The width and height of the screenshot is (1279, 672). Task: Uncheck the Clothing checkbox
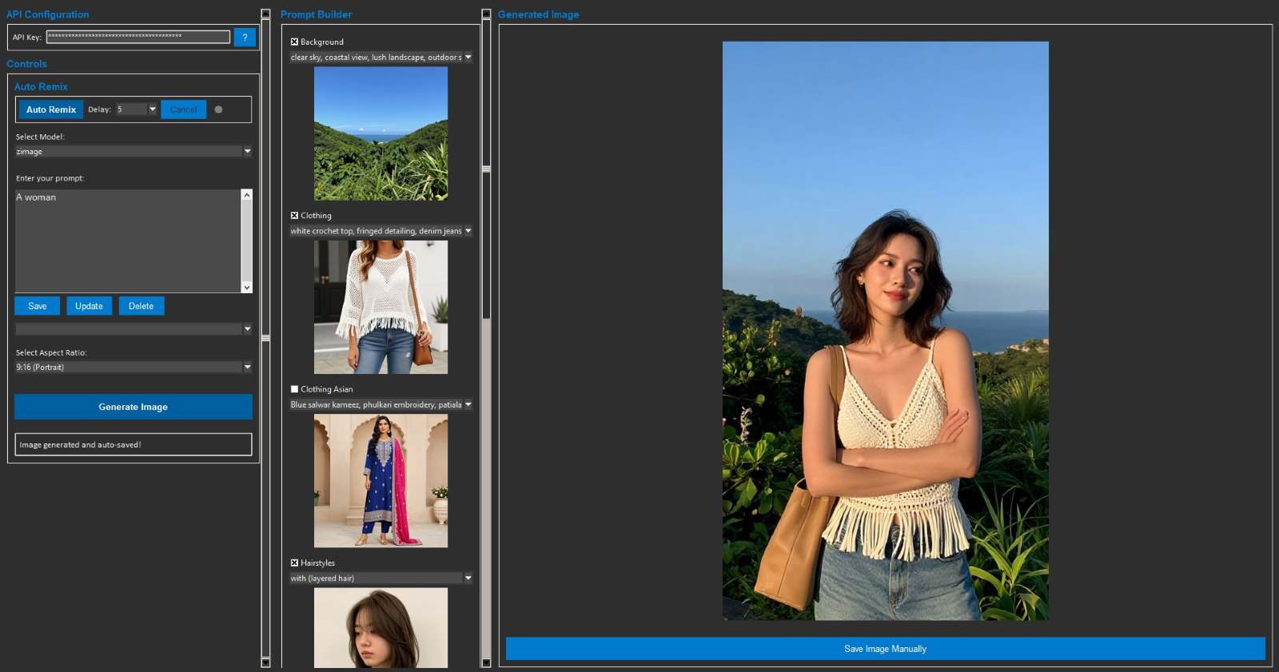coord(294,216)
